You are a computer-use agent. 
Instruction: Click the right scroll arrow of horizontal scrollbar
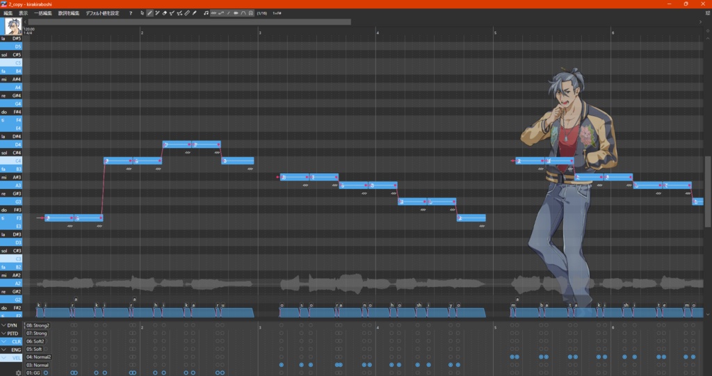(x=700, y=22)
